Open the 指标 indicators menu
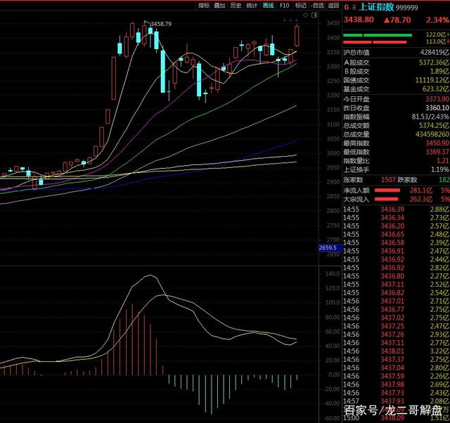Screen dimensions: 450x423 [204, 5]
